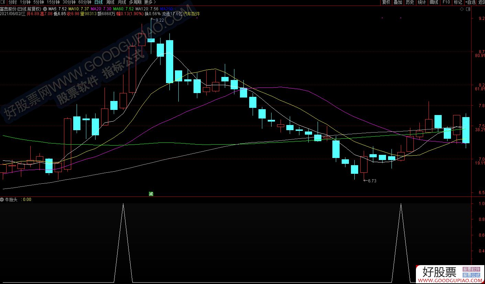Click the 股票软件 label beside logo
The height and width of the screenshot is (284, 485).
coord(471,270)
